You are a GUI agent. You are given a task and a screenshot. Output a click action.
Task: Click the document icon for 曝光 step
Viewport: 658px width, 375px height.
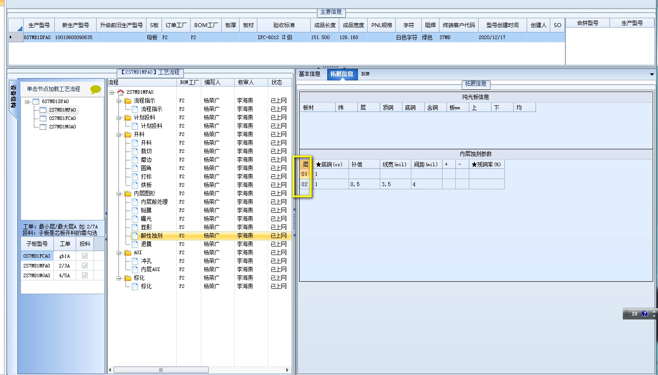pos(135,219)
